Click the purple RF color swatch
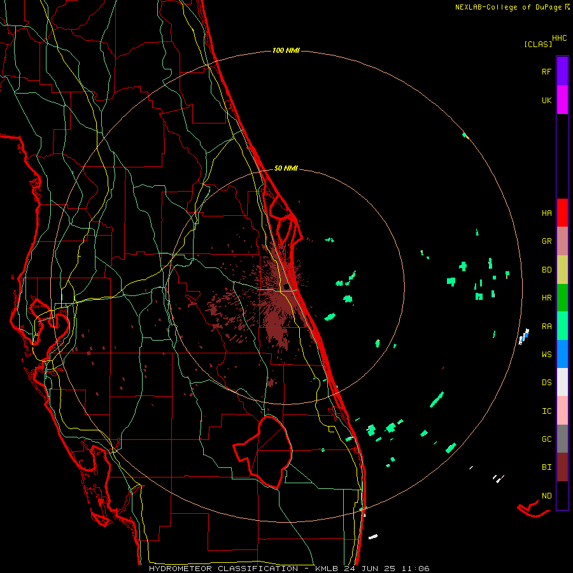 [x=562, y=71]
